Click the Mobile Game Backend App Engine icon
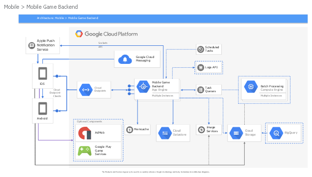This screenshot has height=177, width=312. click(143, 87)
